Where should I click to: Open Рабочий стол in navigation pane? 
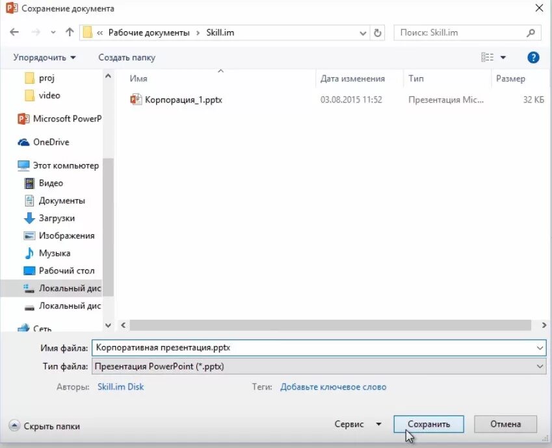pyautogui.click(x=59, y=271)
